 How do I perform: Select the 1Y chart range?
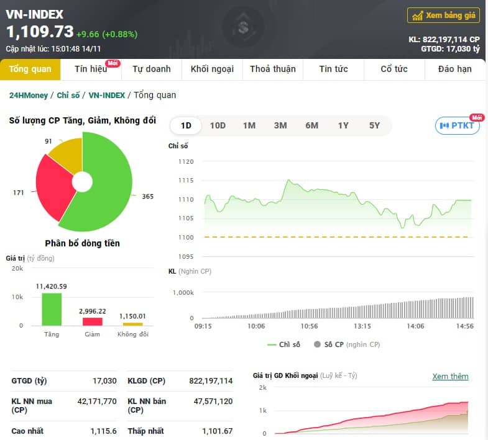pyautogui.click(x=343, y=125)
